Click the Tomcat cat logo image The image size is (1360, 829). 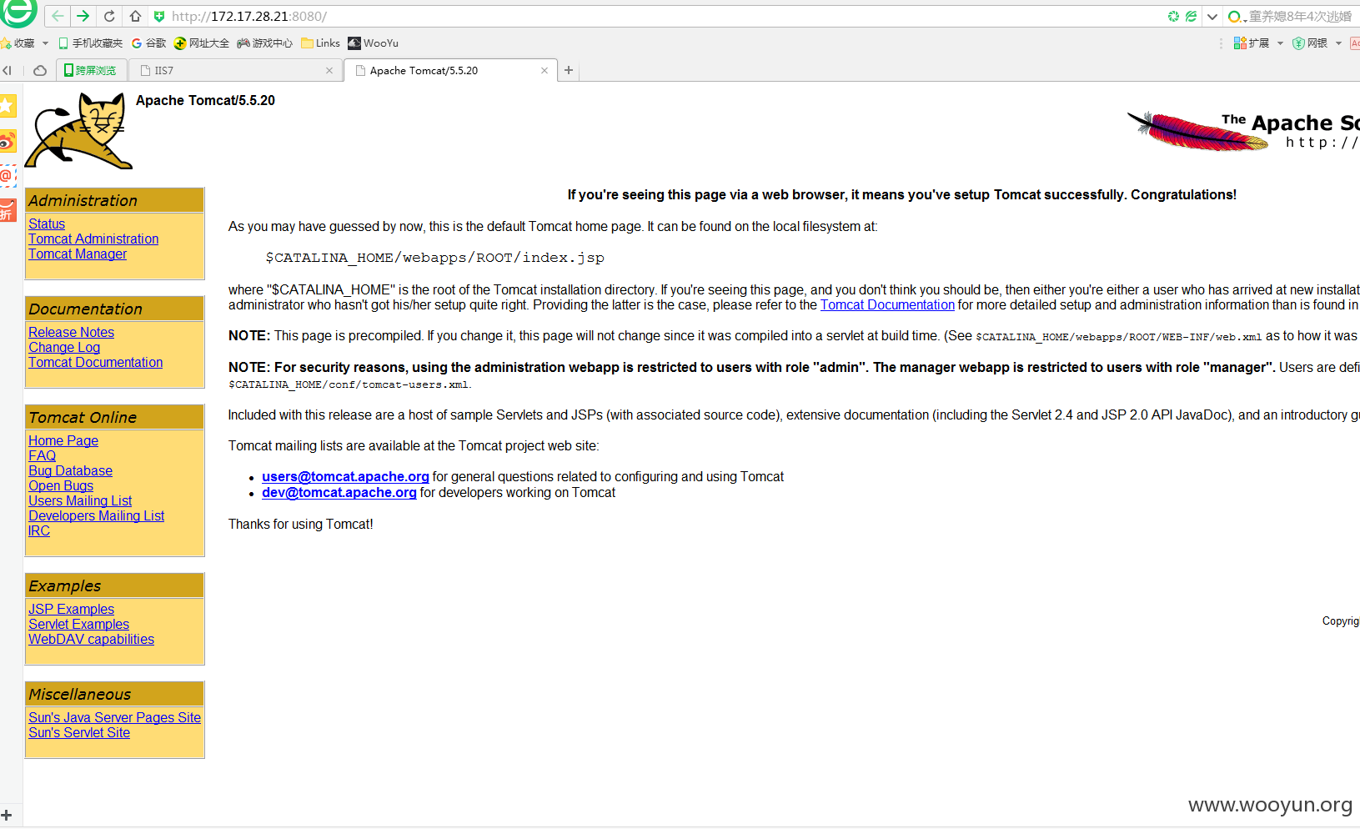tap(77, 131)
